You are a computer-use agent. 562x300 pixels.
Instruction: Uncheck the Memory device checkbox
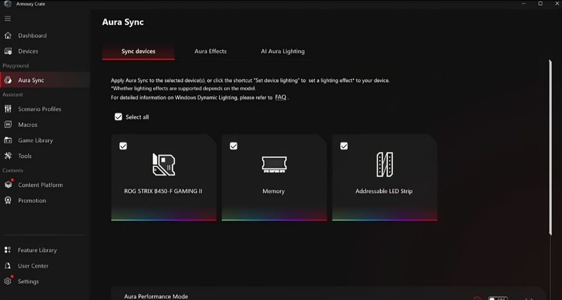(233, 146)
